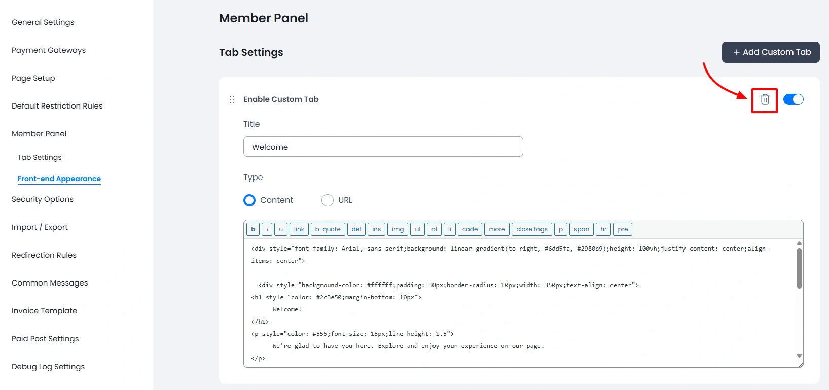The image size is (829, 390).
Task: Click the ul list editor button
Action: [x=418, y=229]
